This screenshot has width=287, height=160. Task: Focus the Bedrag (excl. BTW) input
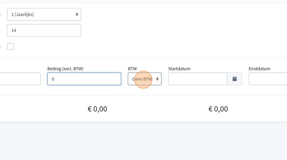pyautogui.click(x=84, y=79)
